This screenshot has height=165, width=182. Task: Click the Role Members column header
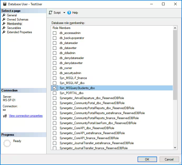(x=62, y=28)
